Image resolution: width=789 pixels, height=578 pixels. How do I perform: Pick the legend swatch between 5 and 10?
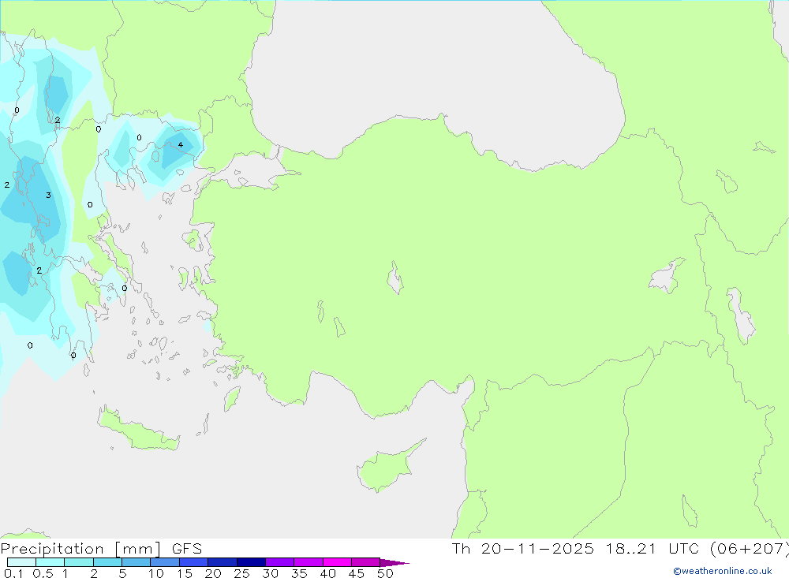[136, 562]
